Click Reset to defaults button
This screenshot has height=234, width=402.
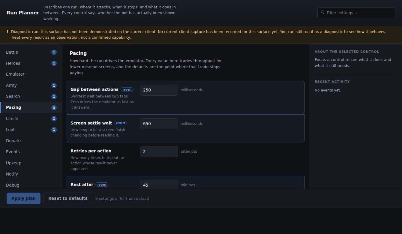point(68,198)
